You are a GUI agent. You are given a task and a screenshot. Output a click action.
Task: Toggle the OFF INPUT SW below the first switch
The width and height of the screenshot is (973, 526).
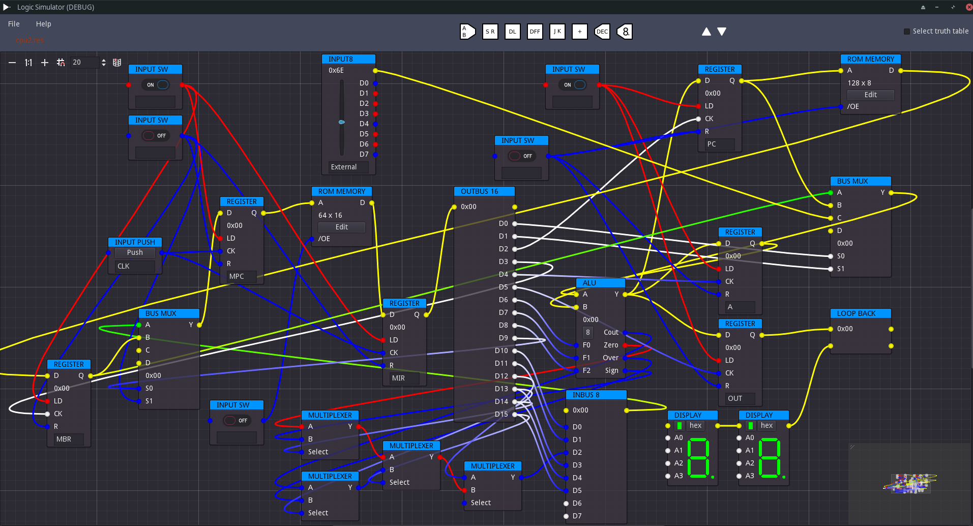pyautogui.click(x=156, y=136)
